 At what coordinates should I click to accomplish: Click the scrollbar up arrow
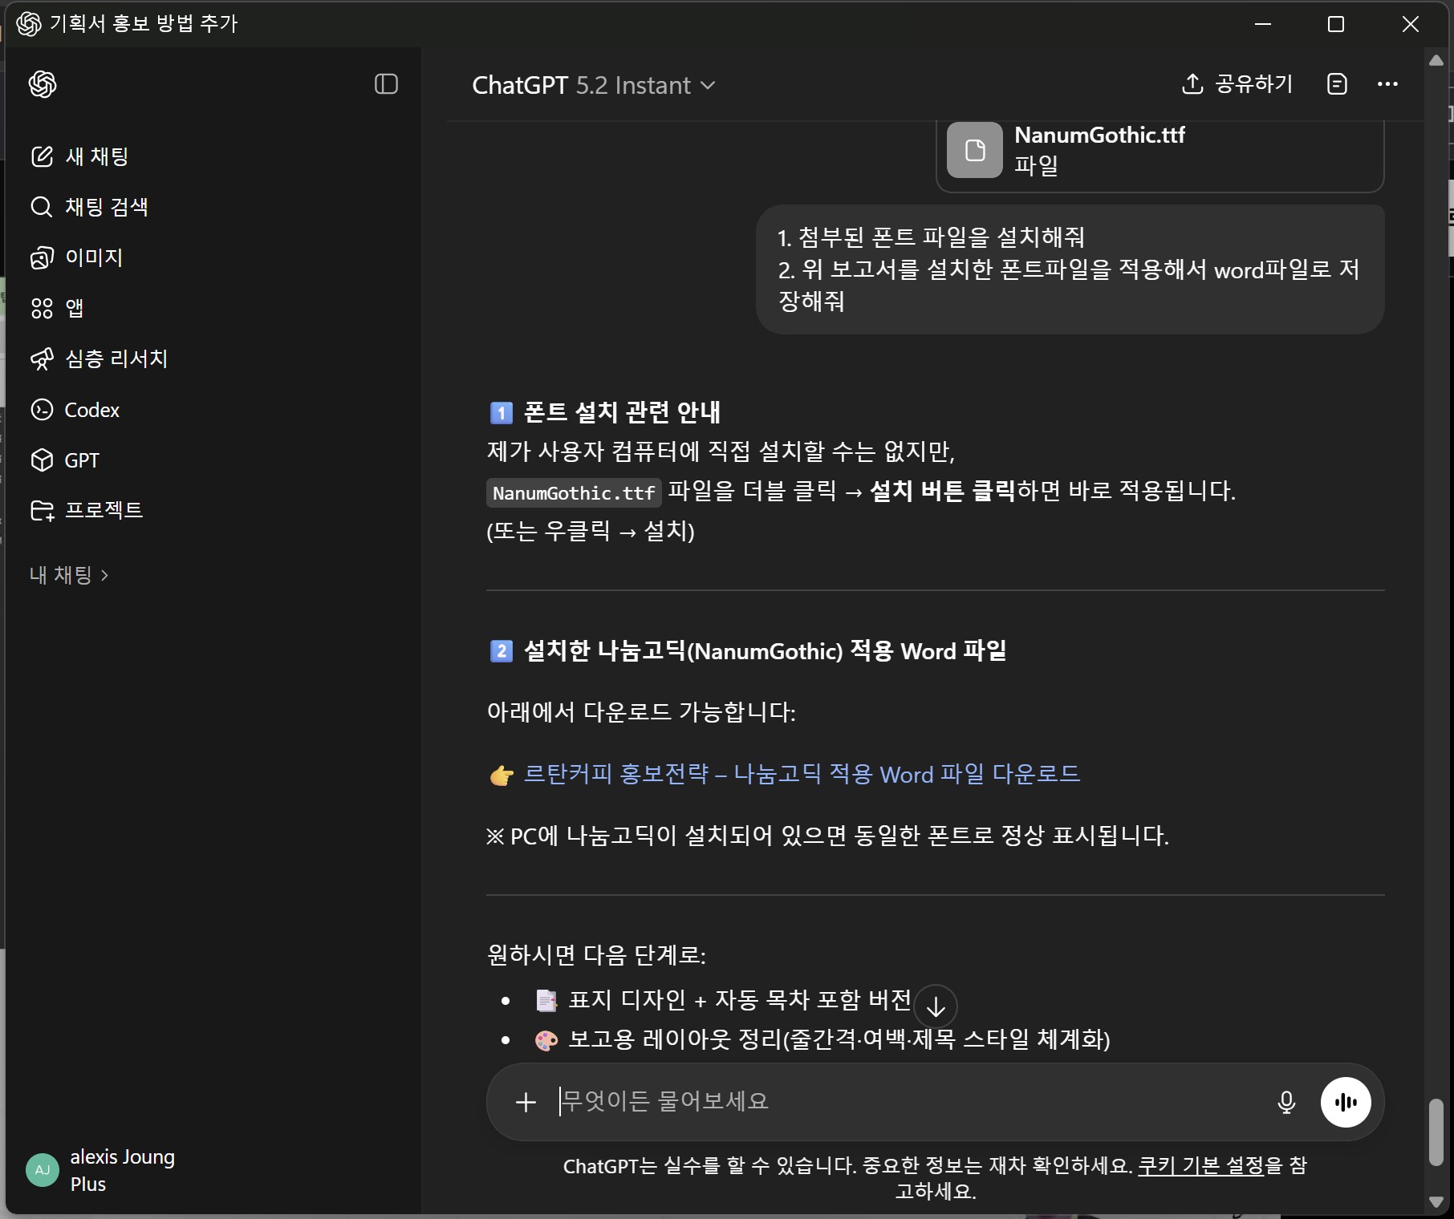[x=1436, y=60]
